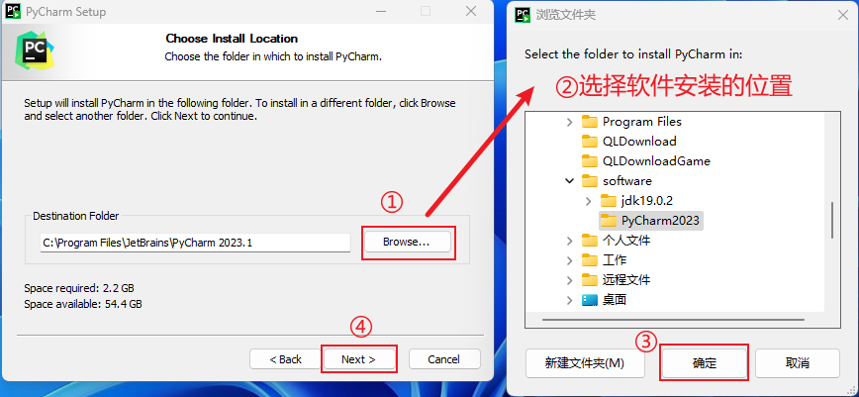Select the Program Files folder icon
The height and width of the screenshot is (397, 859).
590,121
